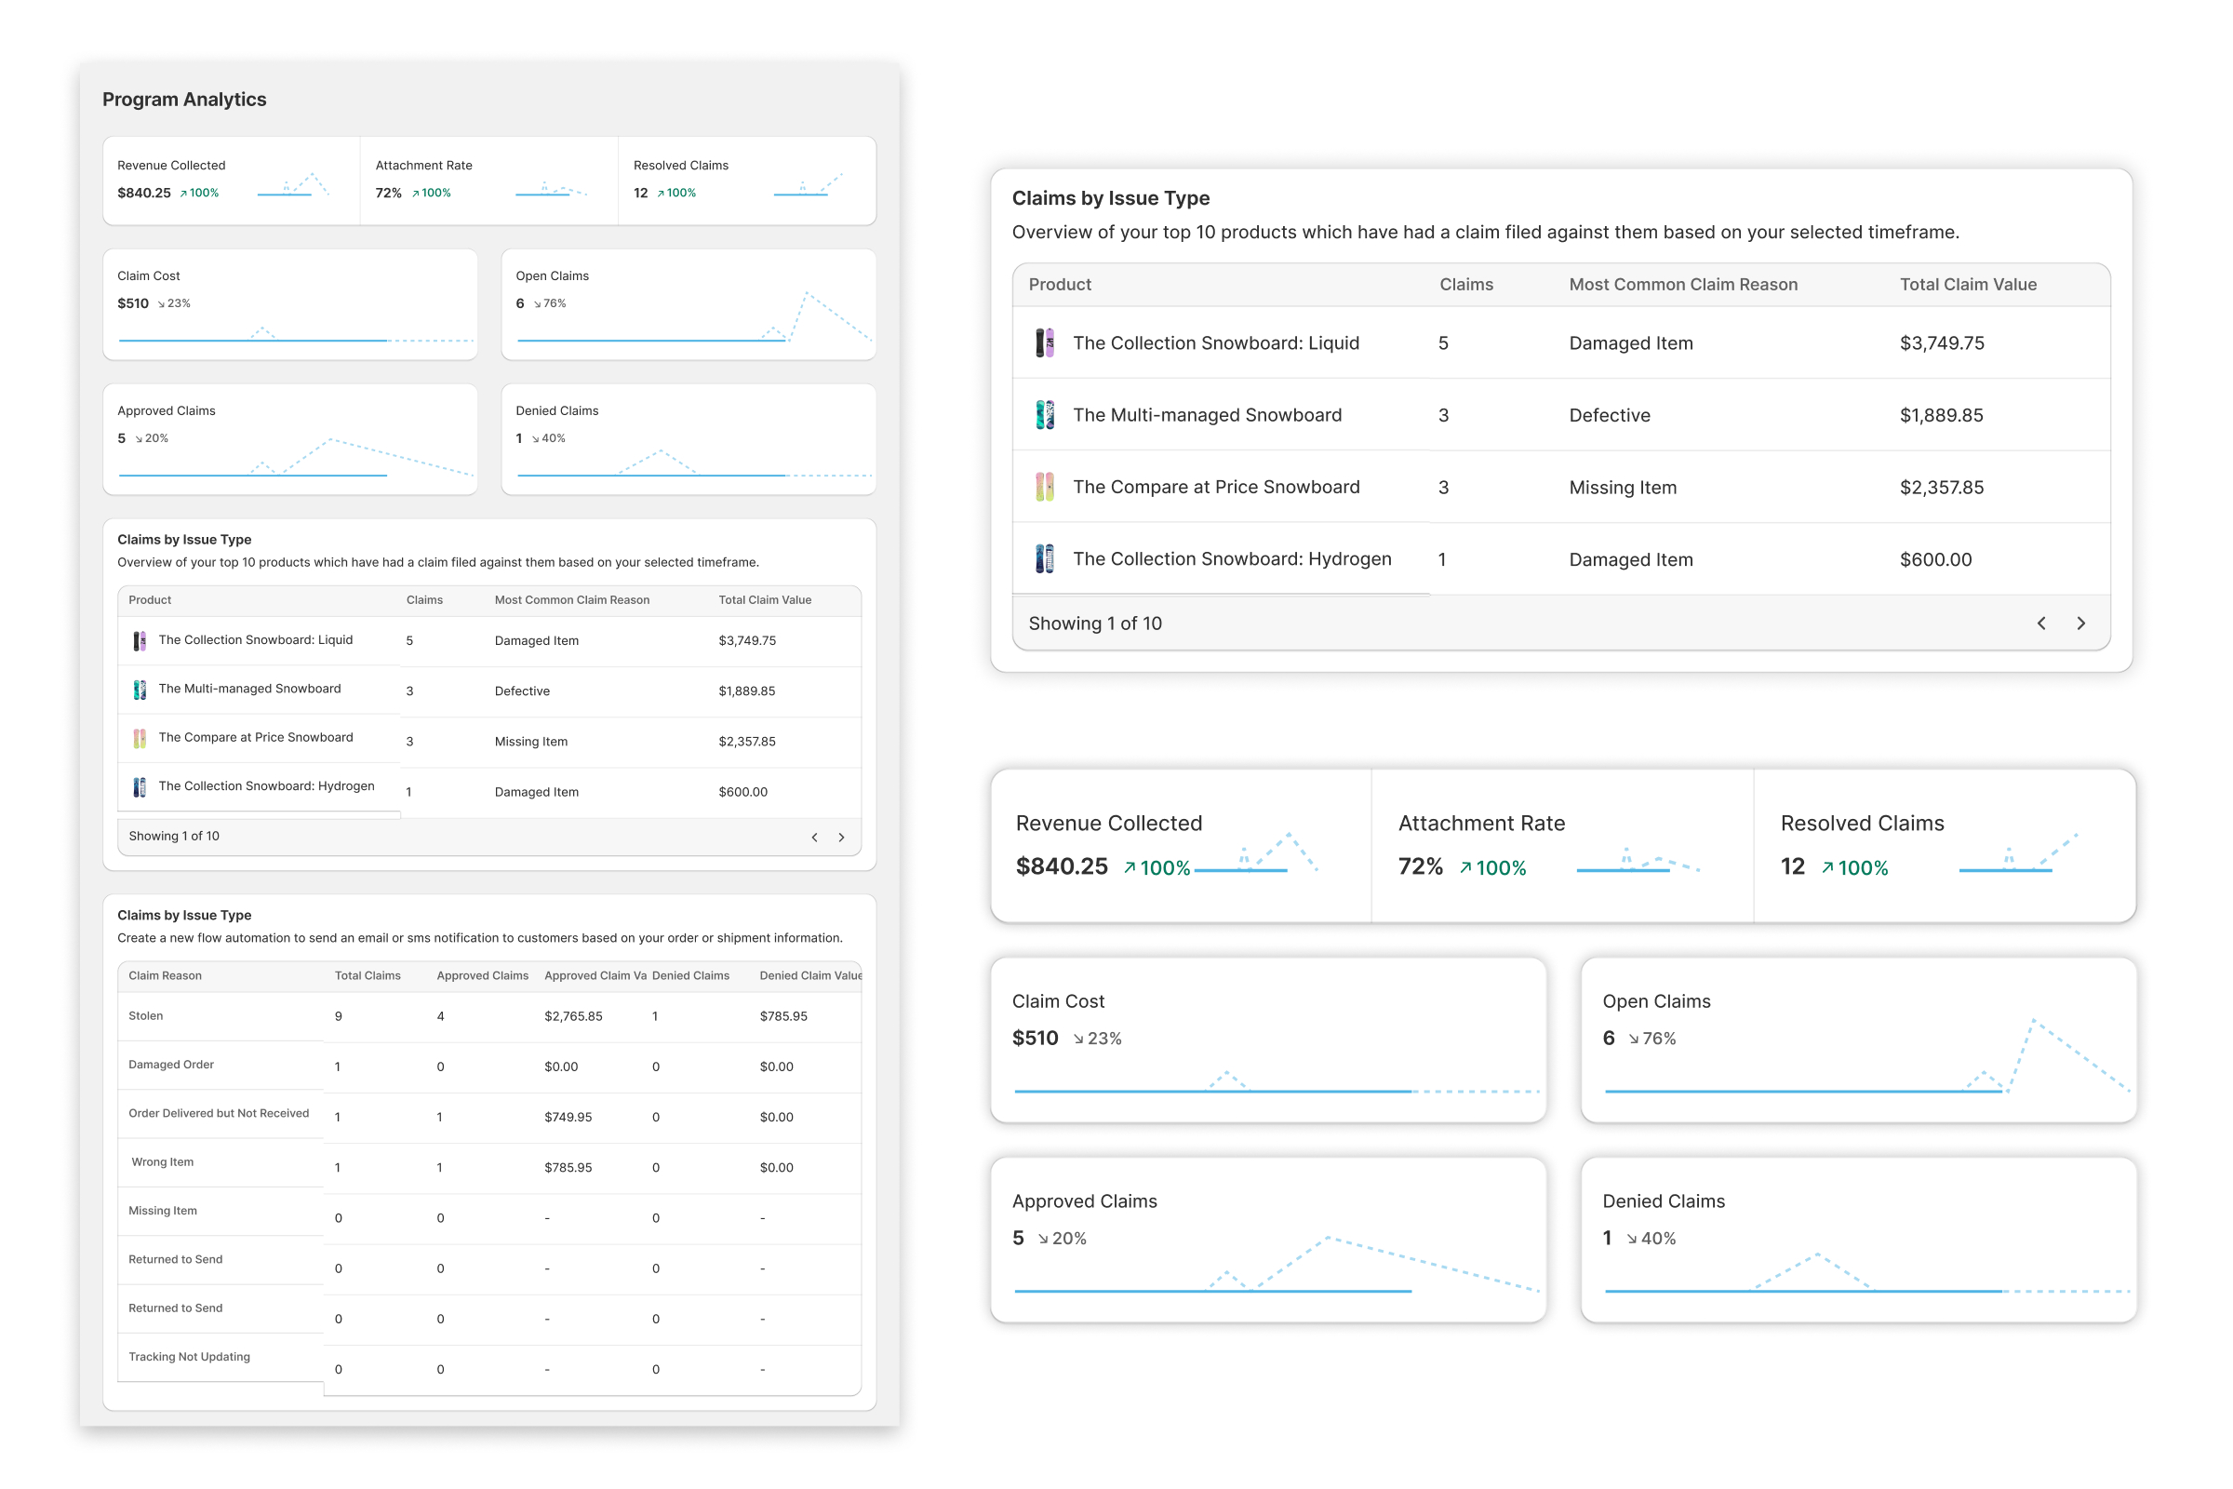2233x1489 pixels.
Task: Click Defective reason in the large Claims table
Action: [x=1610, y=415]
